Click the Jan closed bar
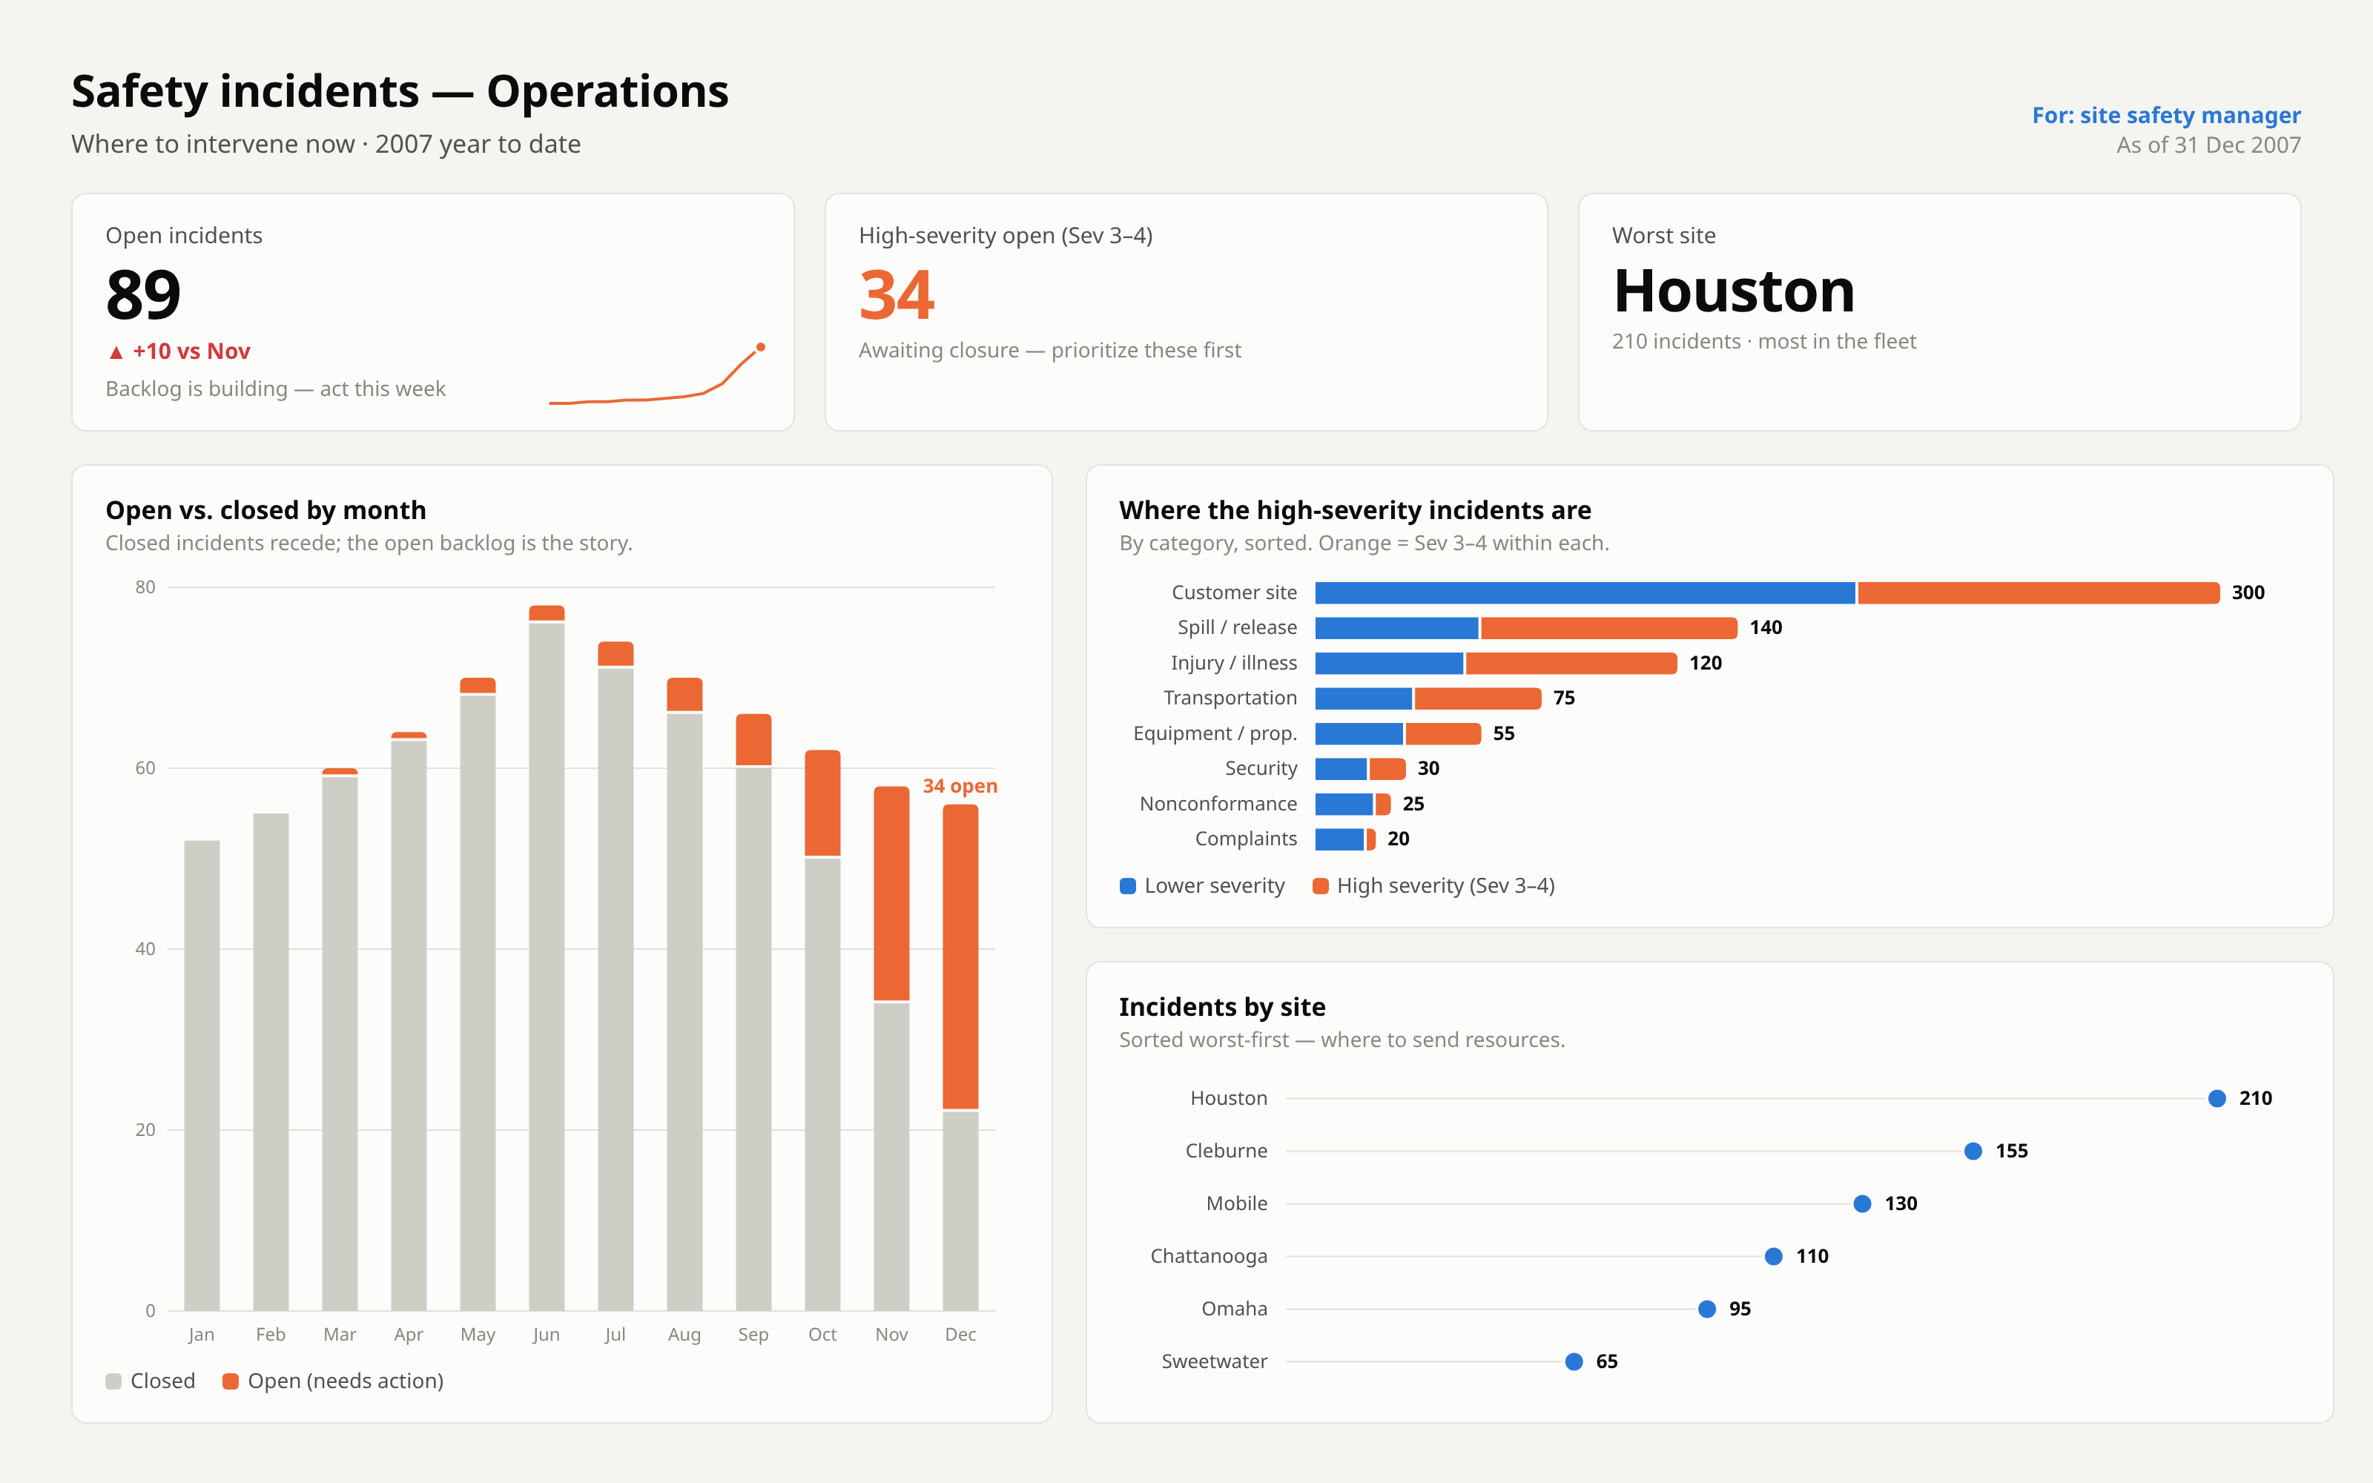This screenshot has height=1483, width=2373. click(x=202, y=1075)
